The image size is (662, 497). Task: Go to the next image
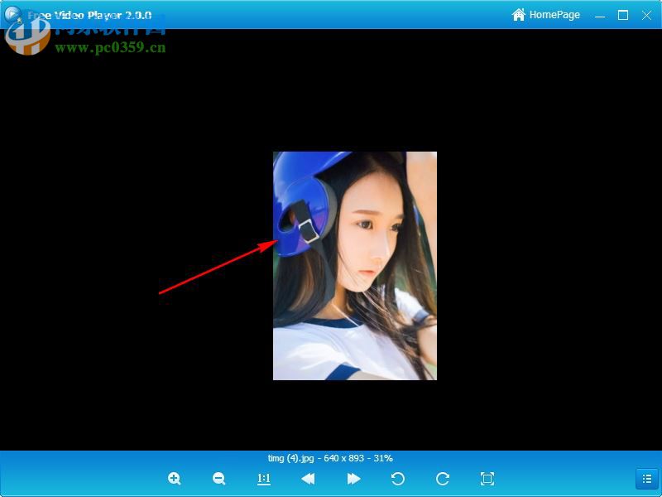point(353,479)
